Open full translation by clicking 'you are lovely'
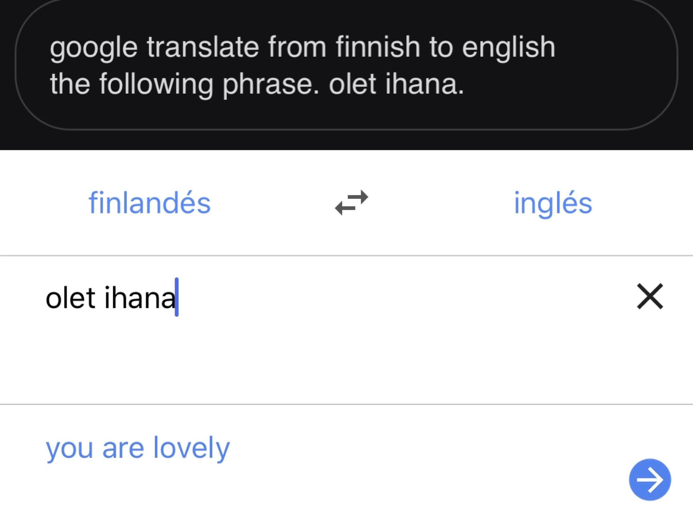693x523 pixels. pyautogui.click(x=138, y=447)
